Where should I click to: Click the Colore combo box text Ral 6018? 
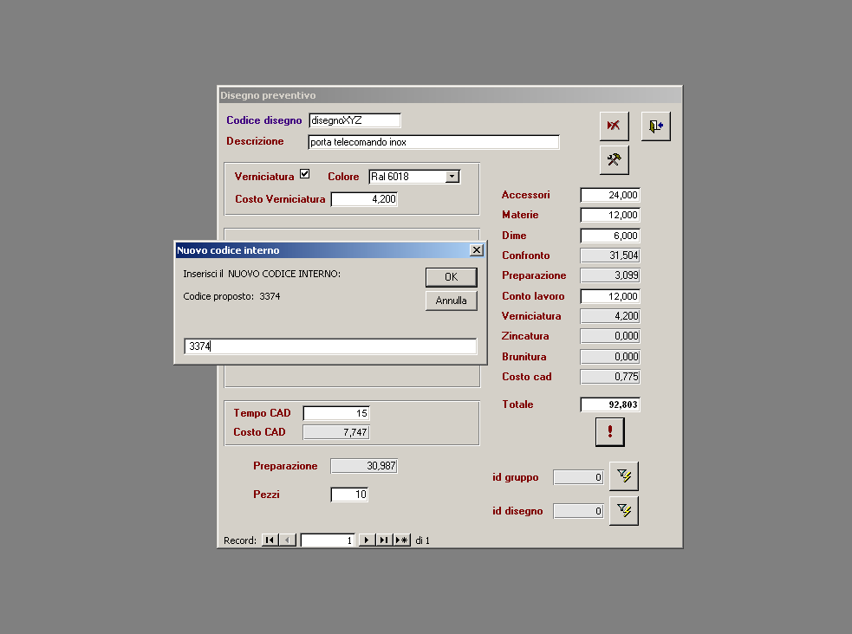(x=408, y=177)
